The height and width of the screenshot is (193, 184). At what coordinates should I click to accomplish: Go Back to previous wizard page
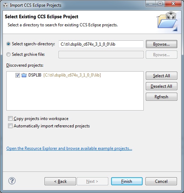[60, 181]
